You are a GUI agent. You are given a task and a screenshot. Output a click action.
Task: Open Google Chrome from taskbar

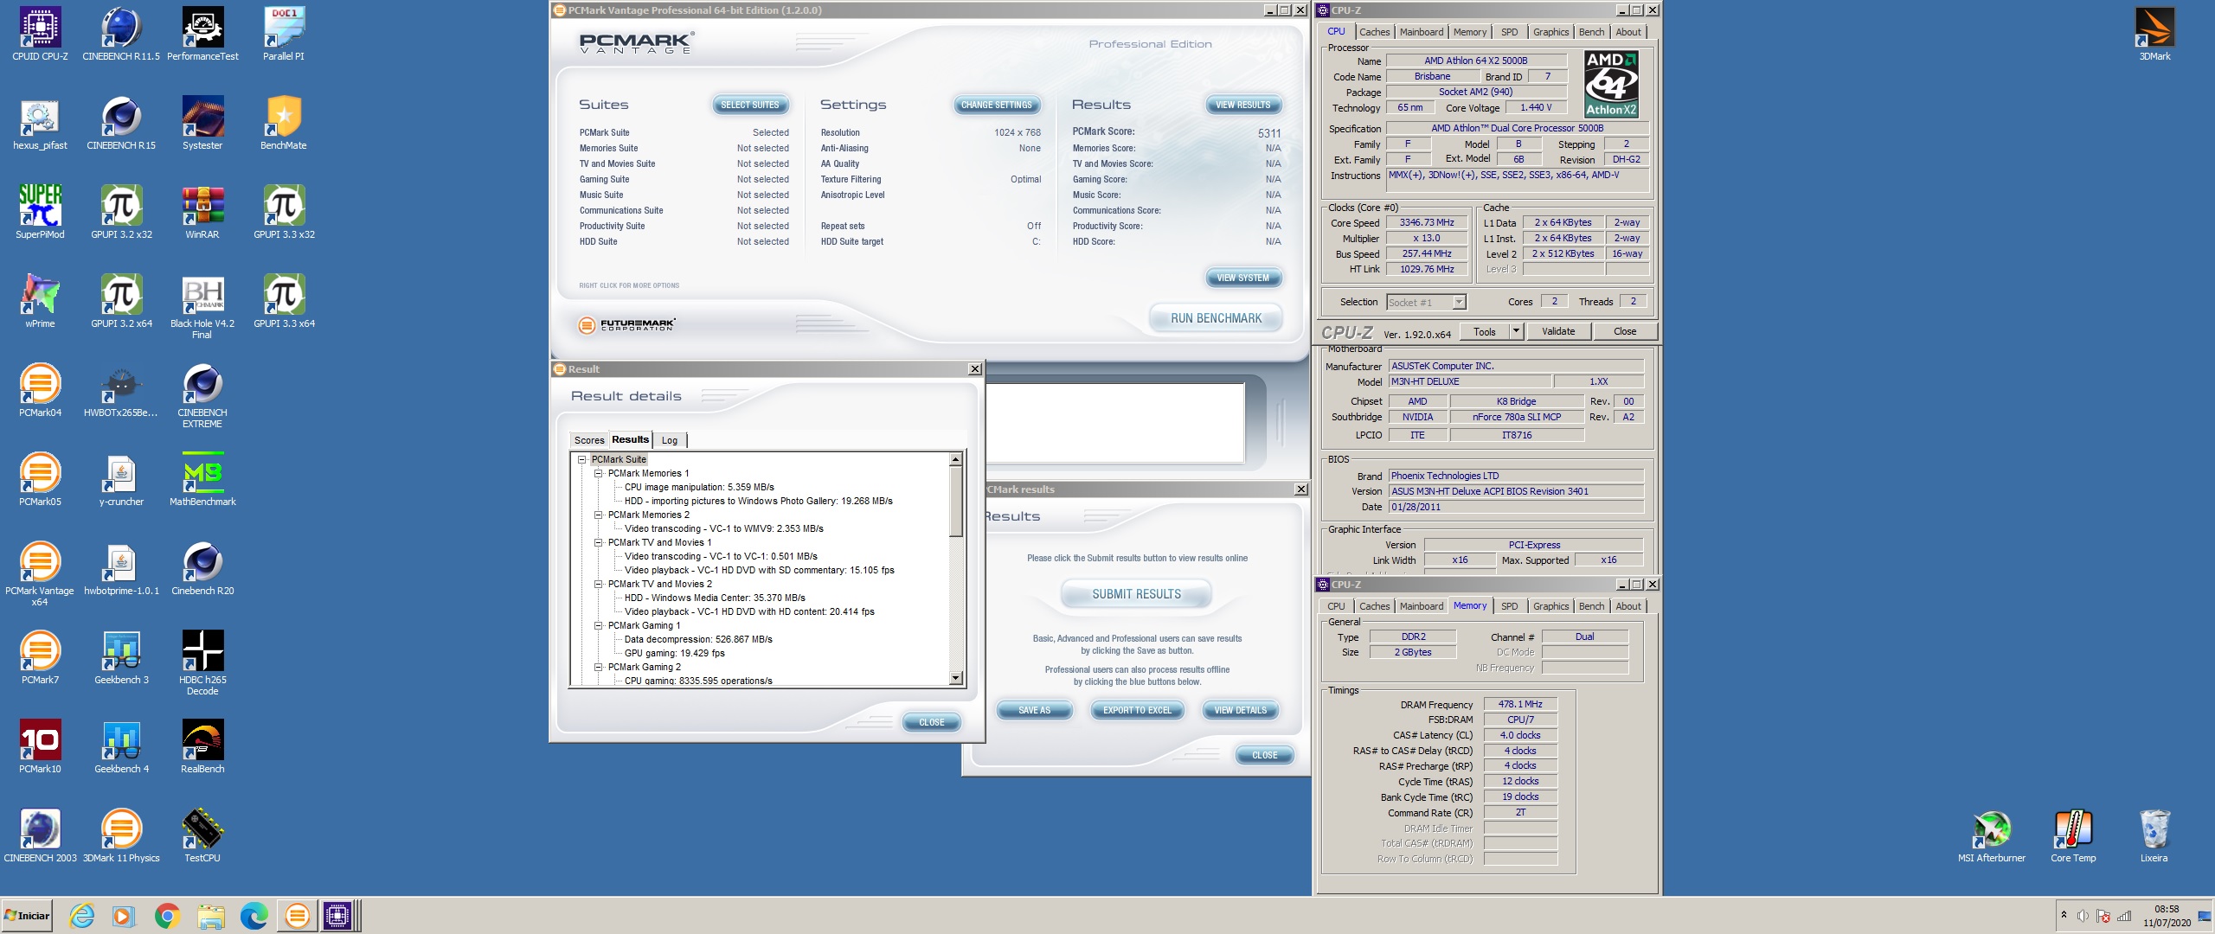click(x=167, y=916)
